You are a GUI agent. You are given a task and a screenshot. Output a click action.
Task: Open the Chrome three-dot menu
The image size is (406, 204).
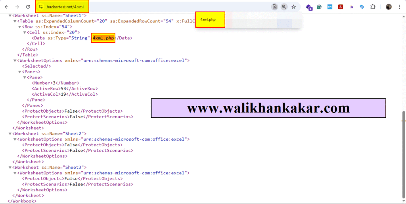click(400, 7)
